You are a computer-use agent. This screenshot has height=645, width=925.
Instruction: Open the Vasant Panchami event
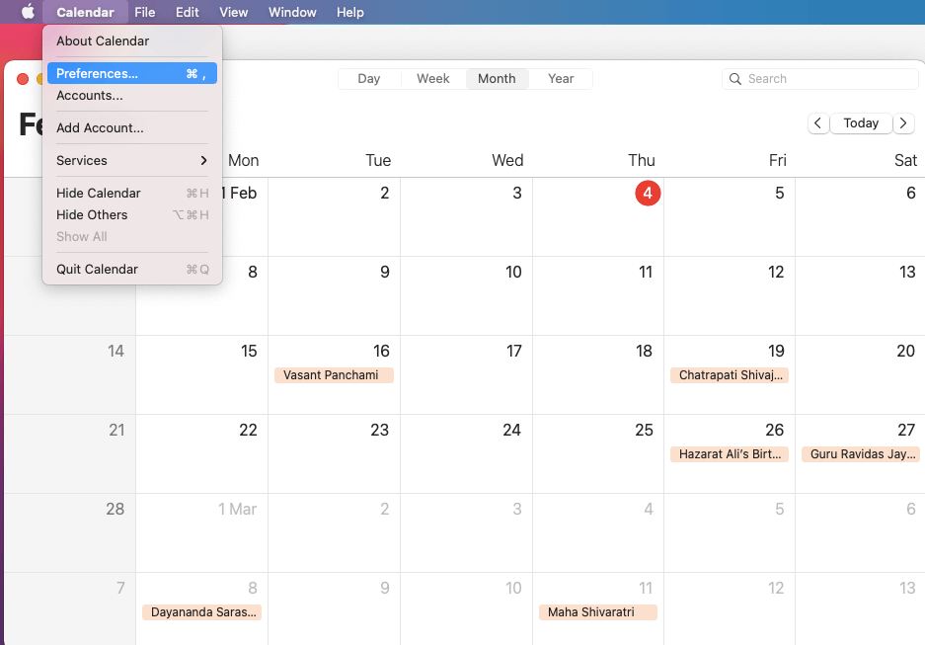(x=334, y=375)
